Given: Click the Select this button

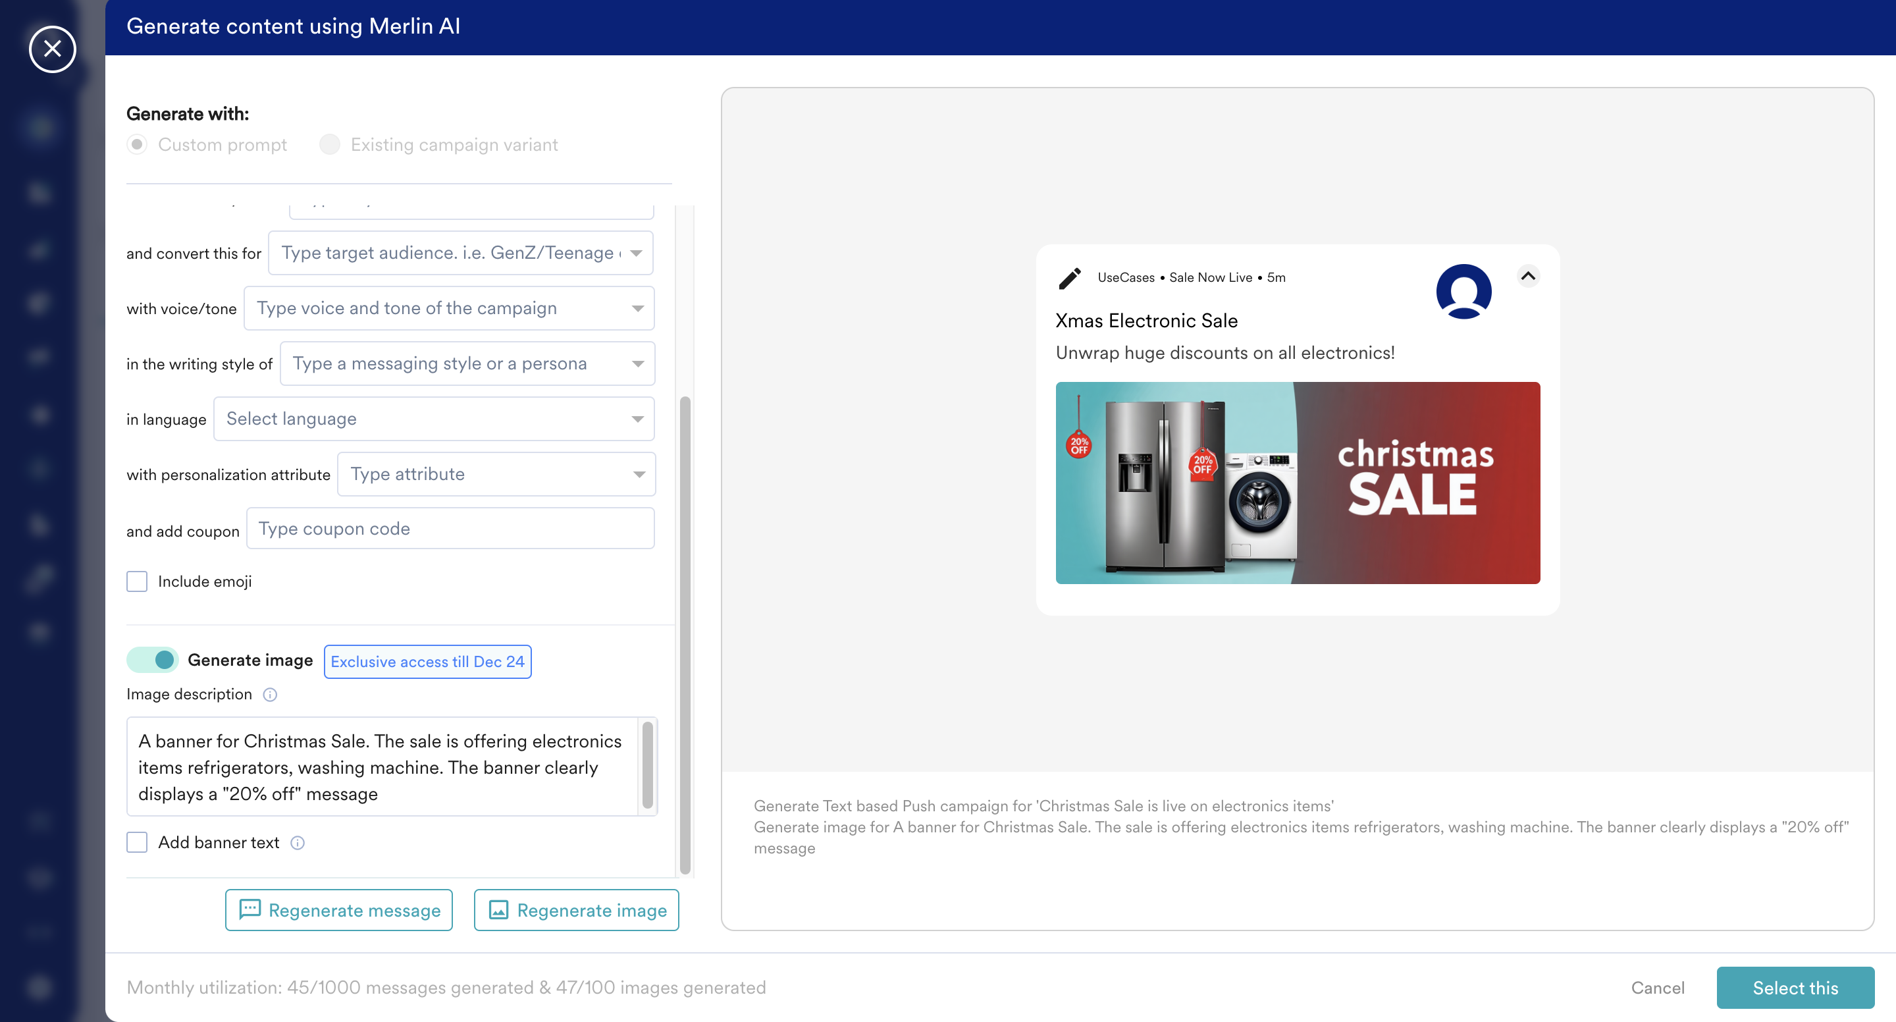Looking at the screenshot, I should 1795,987.
